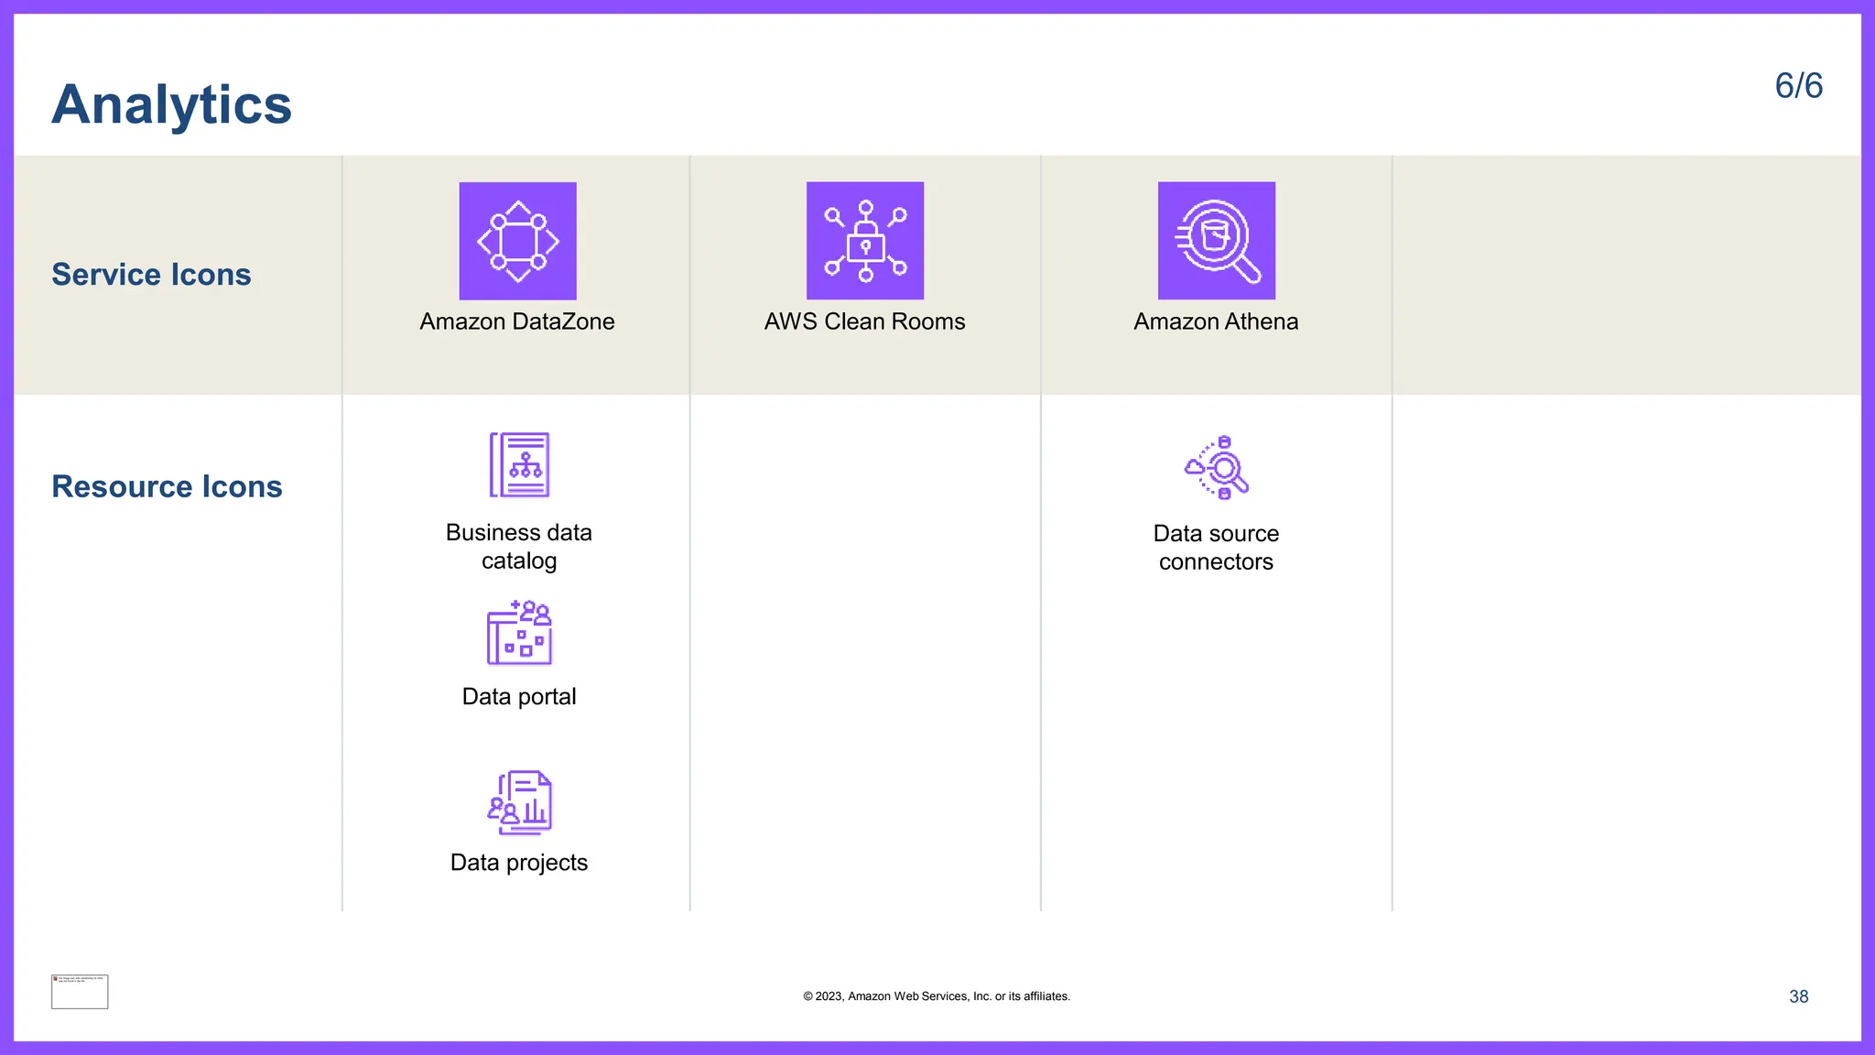Viewport: 1875px width, 1055px height.
Task: Click the broken image placeholder at bottom left
Action: (80, 992)
